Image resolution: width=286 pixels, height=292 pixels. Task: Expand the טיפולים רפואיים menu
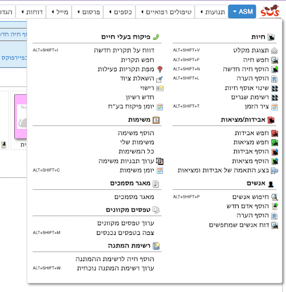(x=165, y=12)
